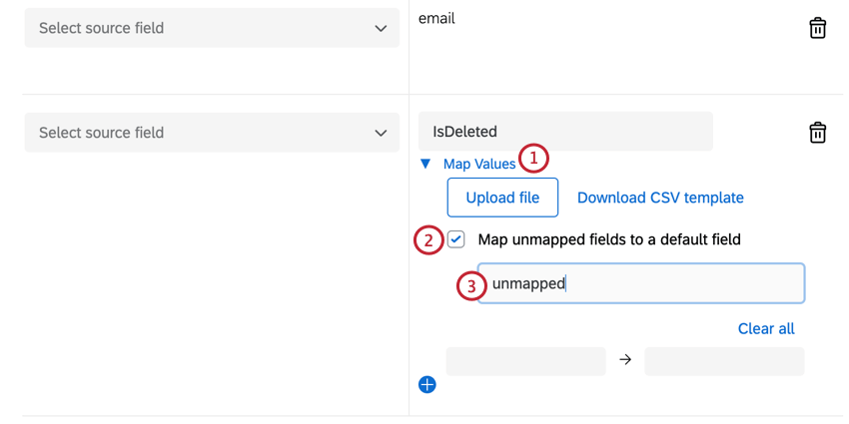Click red step marker number 3
This screenshot has width=849, height=424.
tap(470, 285)
